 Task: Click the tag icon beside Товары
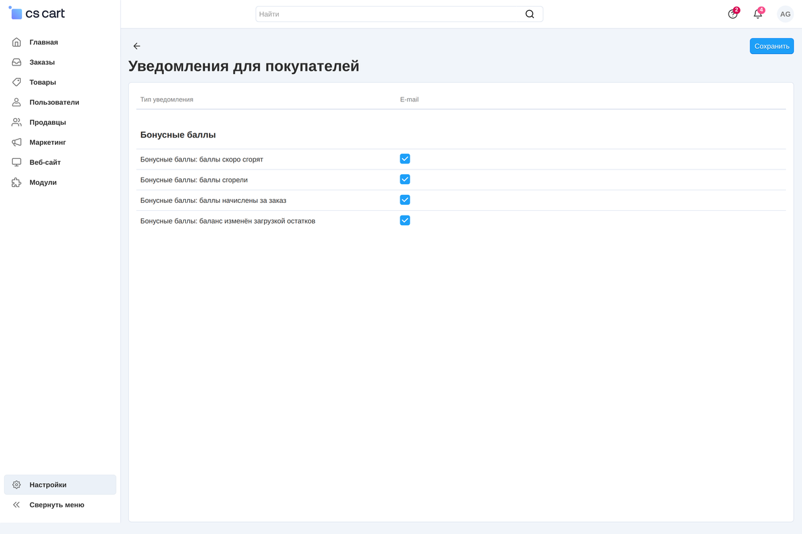[x=17, y=82]
